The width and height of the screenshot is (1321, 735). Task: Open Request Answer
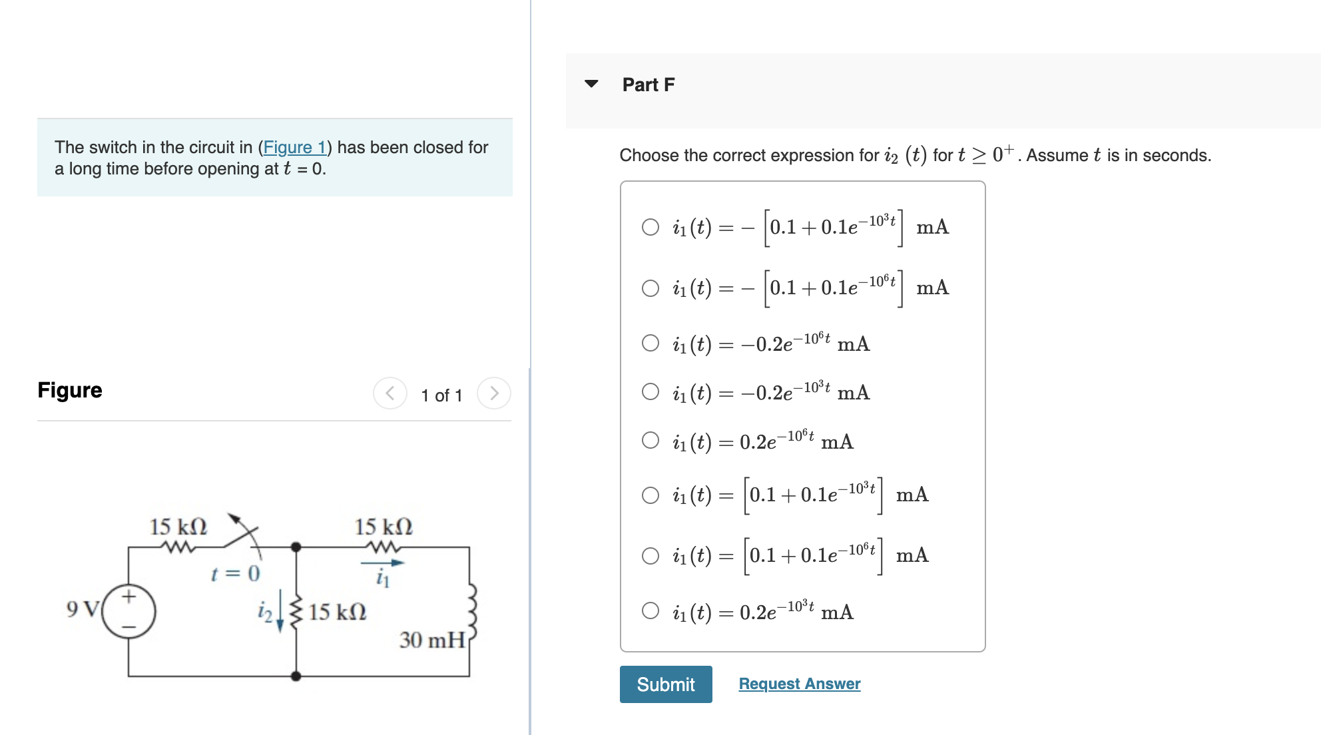pyautogui.click(x=798, y=684)
